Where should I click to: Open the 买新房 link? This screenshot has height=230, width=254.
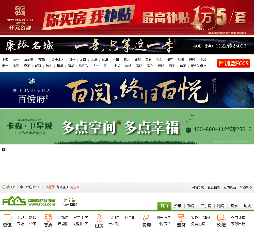point(63,218)
